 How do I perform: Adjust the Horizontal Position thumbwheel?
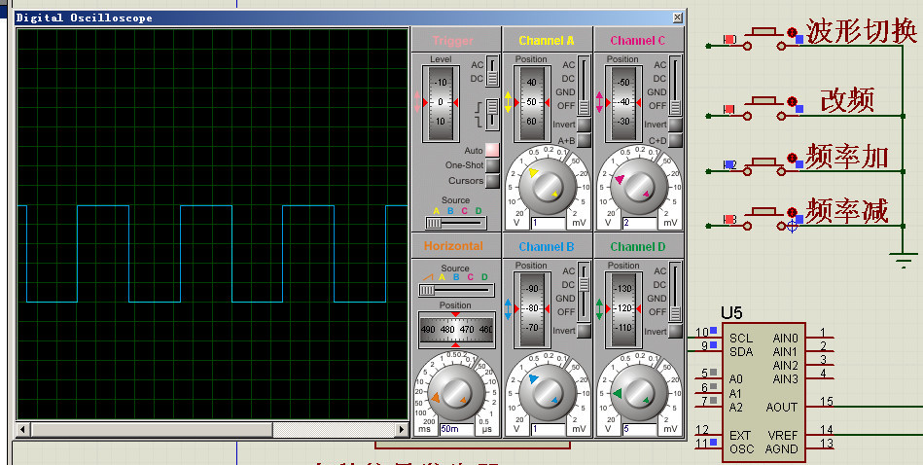[456, 330]
